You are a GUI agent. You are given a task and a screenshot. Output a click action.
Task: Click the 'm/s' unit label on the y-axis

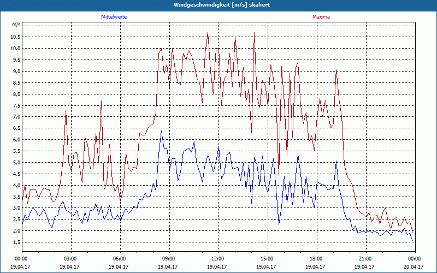point(16,25)
